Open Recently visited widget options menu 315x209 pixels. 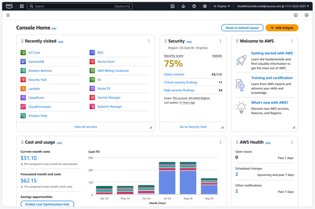149,41
